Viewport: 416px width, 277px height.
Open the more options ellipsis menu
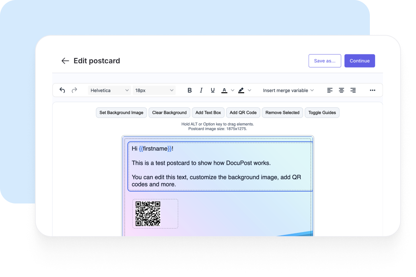coord(372,90)
